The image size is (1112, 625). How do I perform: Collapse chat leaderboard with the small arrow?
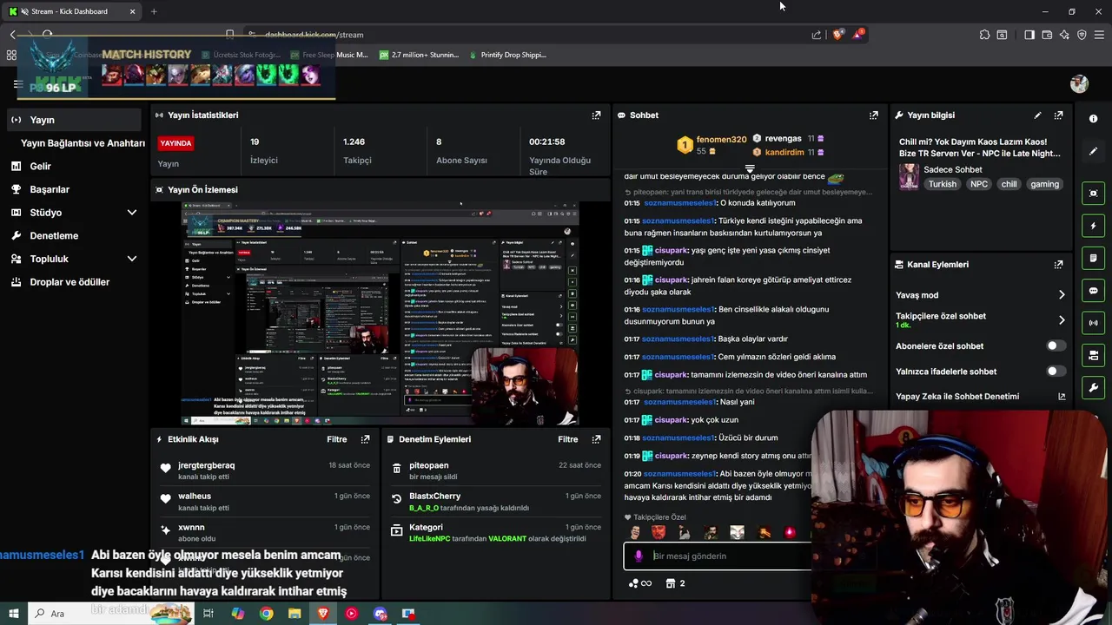coord(750,168)
